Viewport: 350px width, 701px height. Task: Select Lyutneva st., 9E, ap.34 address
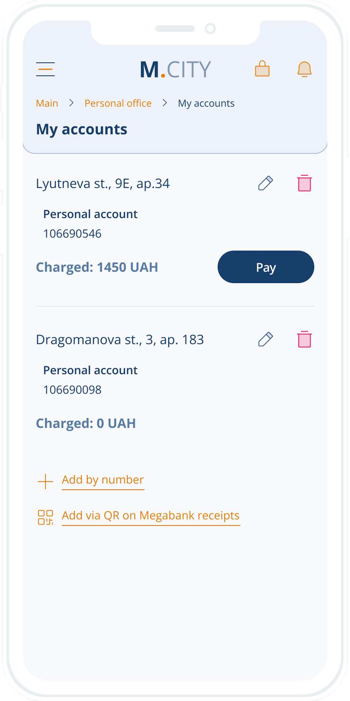[x=103, y=184]
